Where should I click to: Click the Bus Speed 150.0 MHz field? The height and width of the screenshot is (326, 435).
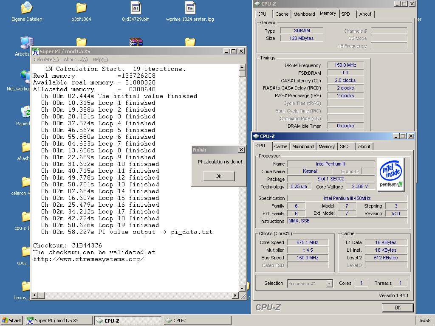click(308, 258)
